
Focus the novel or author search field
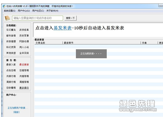pyautogui.click(x=38, y=18)
